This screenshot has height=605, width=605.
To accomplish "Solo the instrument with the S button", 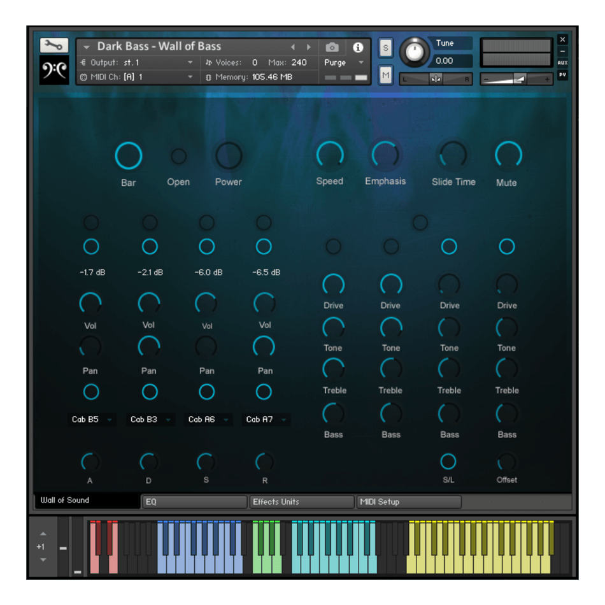I will coord(385,48).
